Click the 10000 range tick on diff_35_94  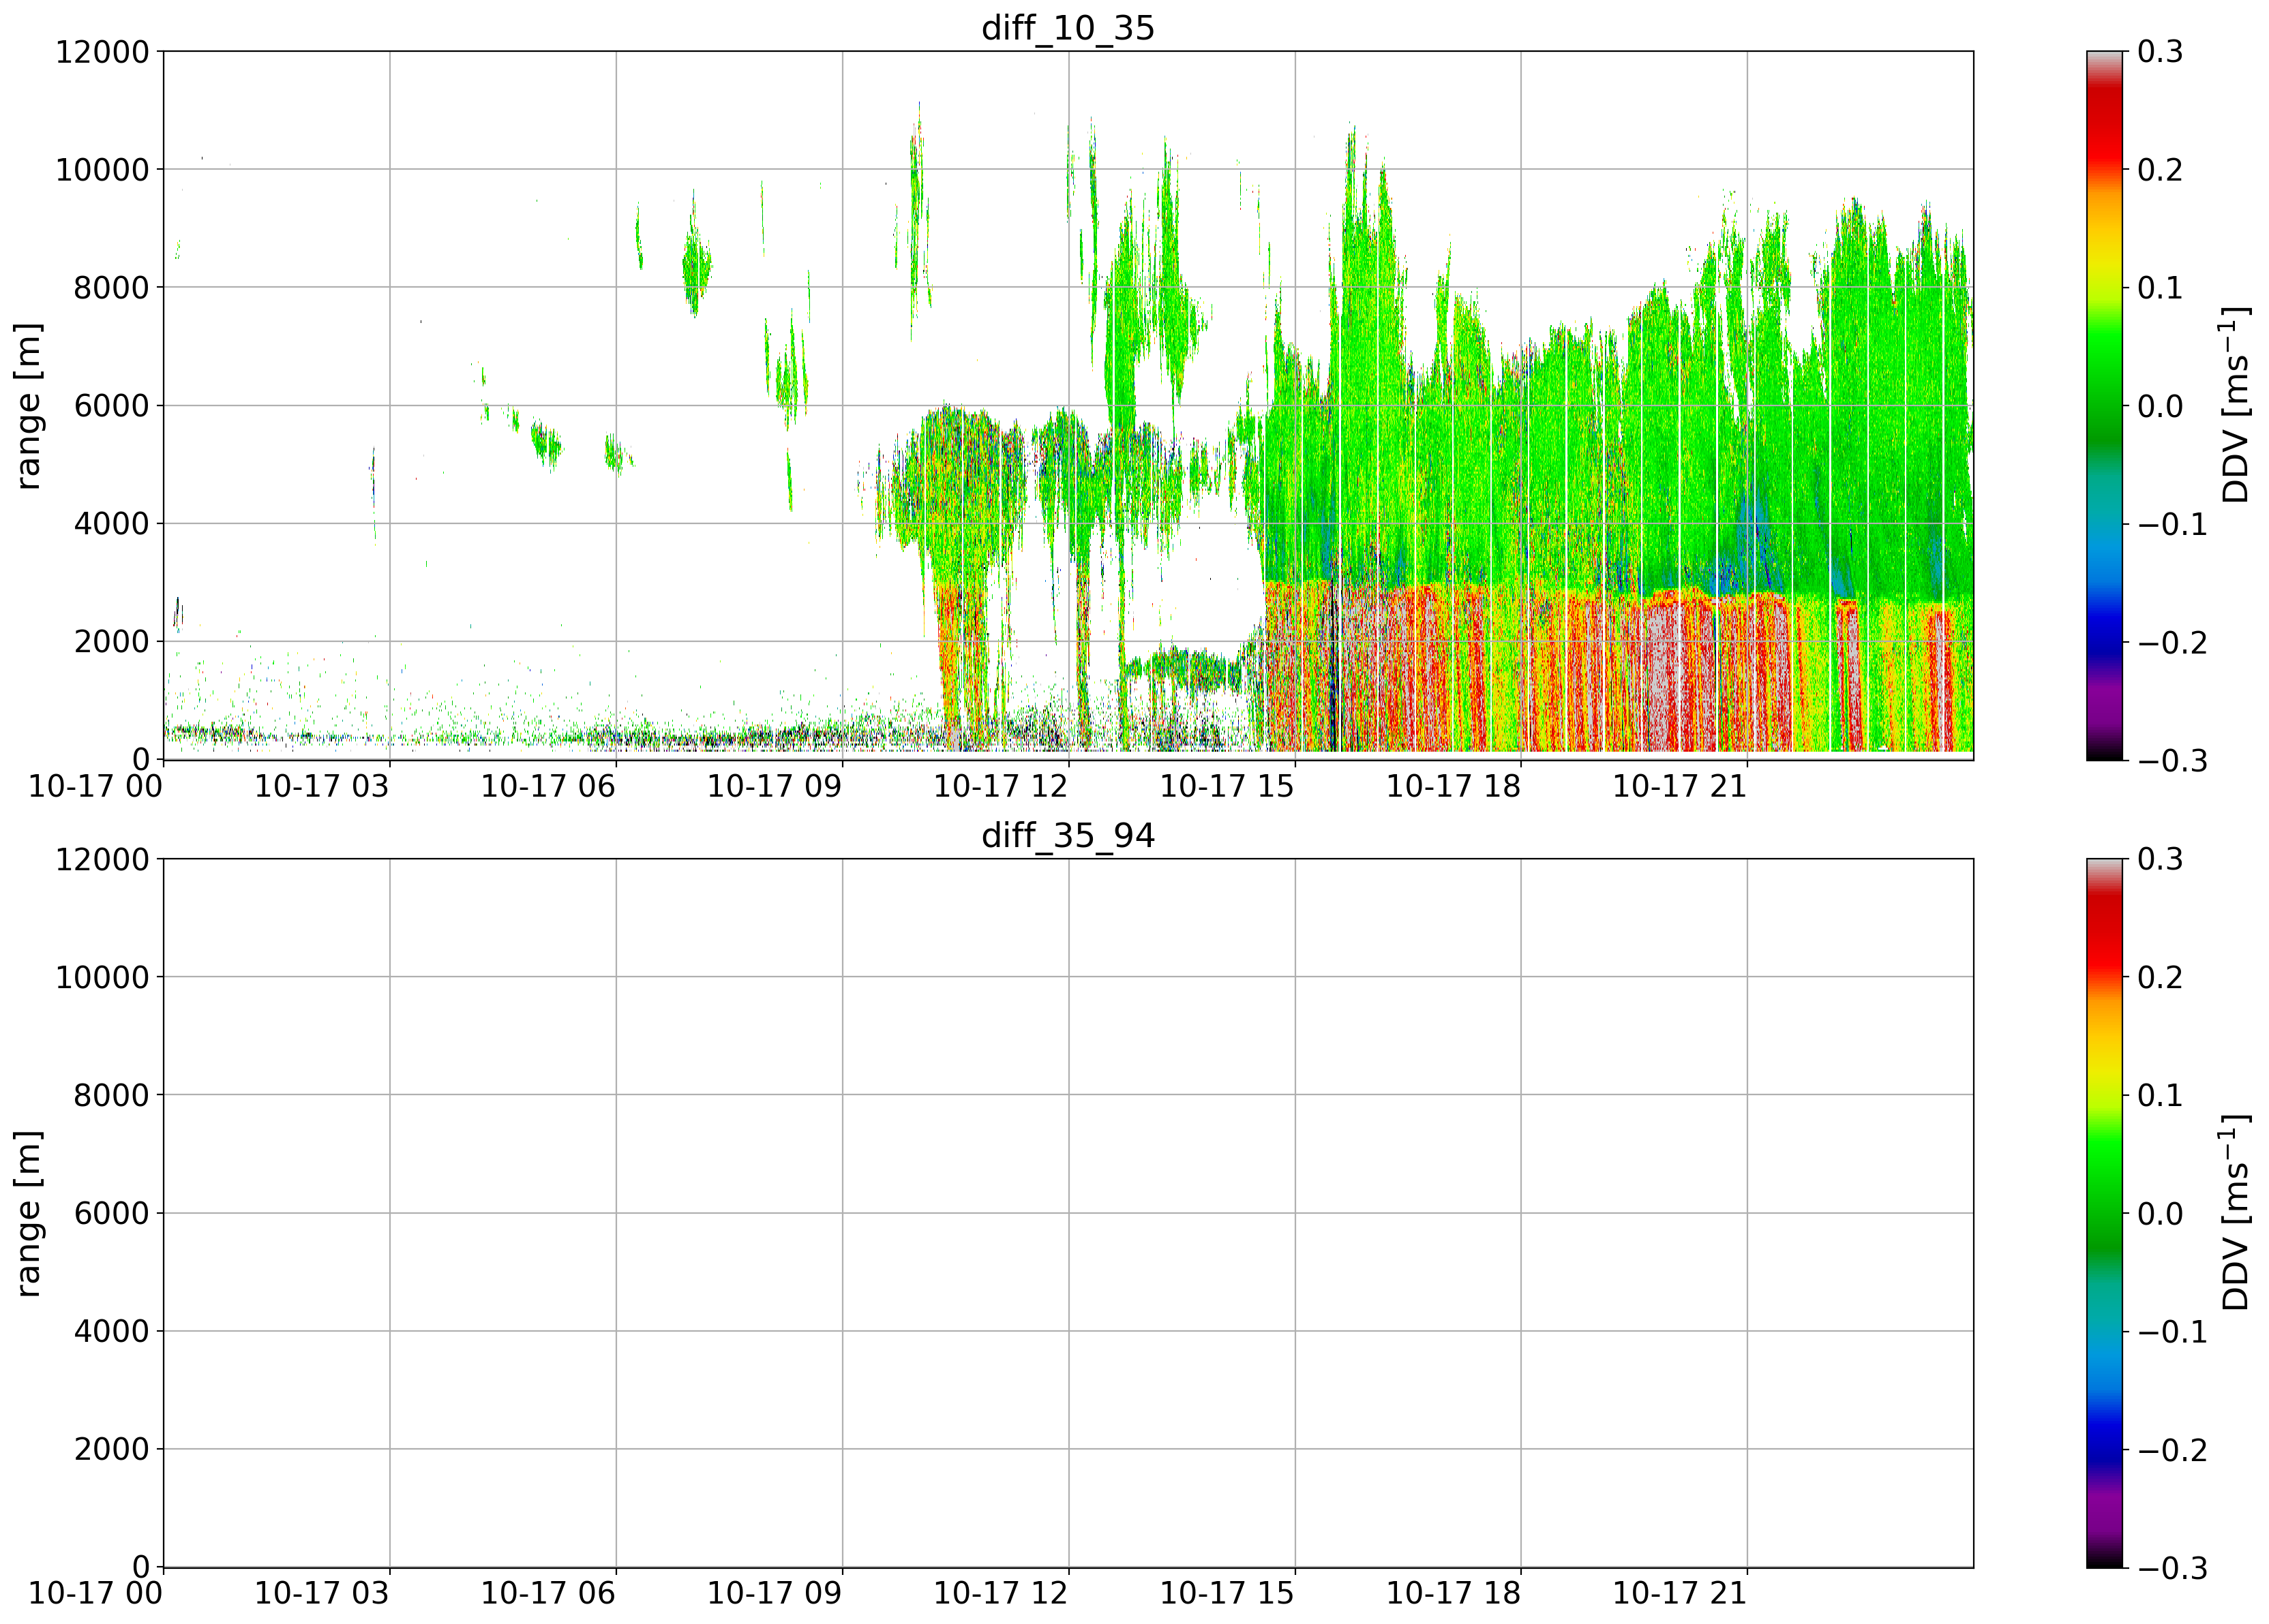coord(102,978)
